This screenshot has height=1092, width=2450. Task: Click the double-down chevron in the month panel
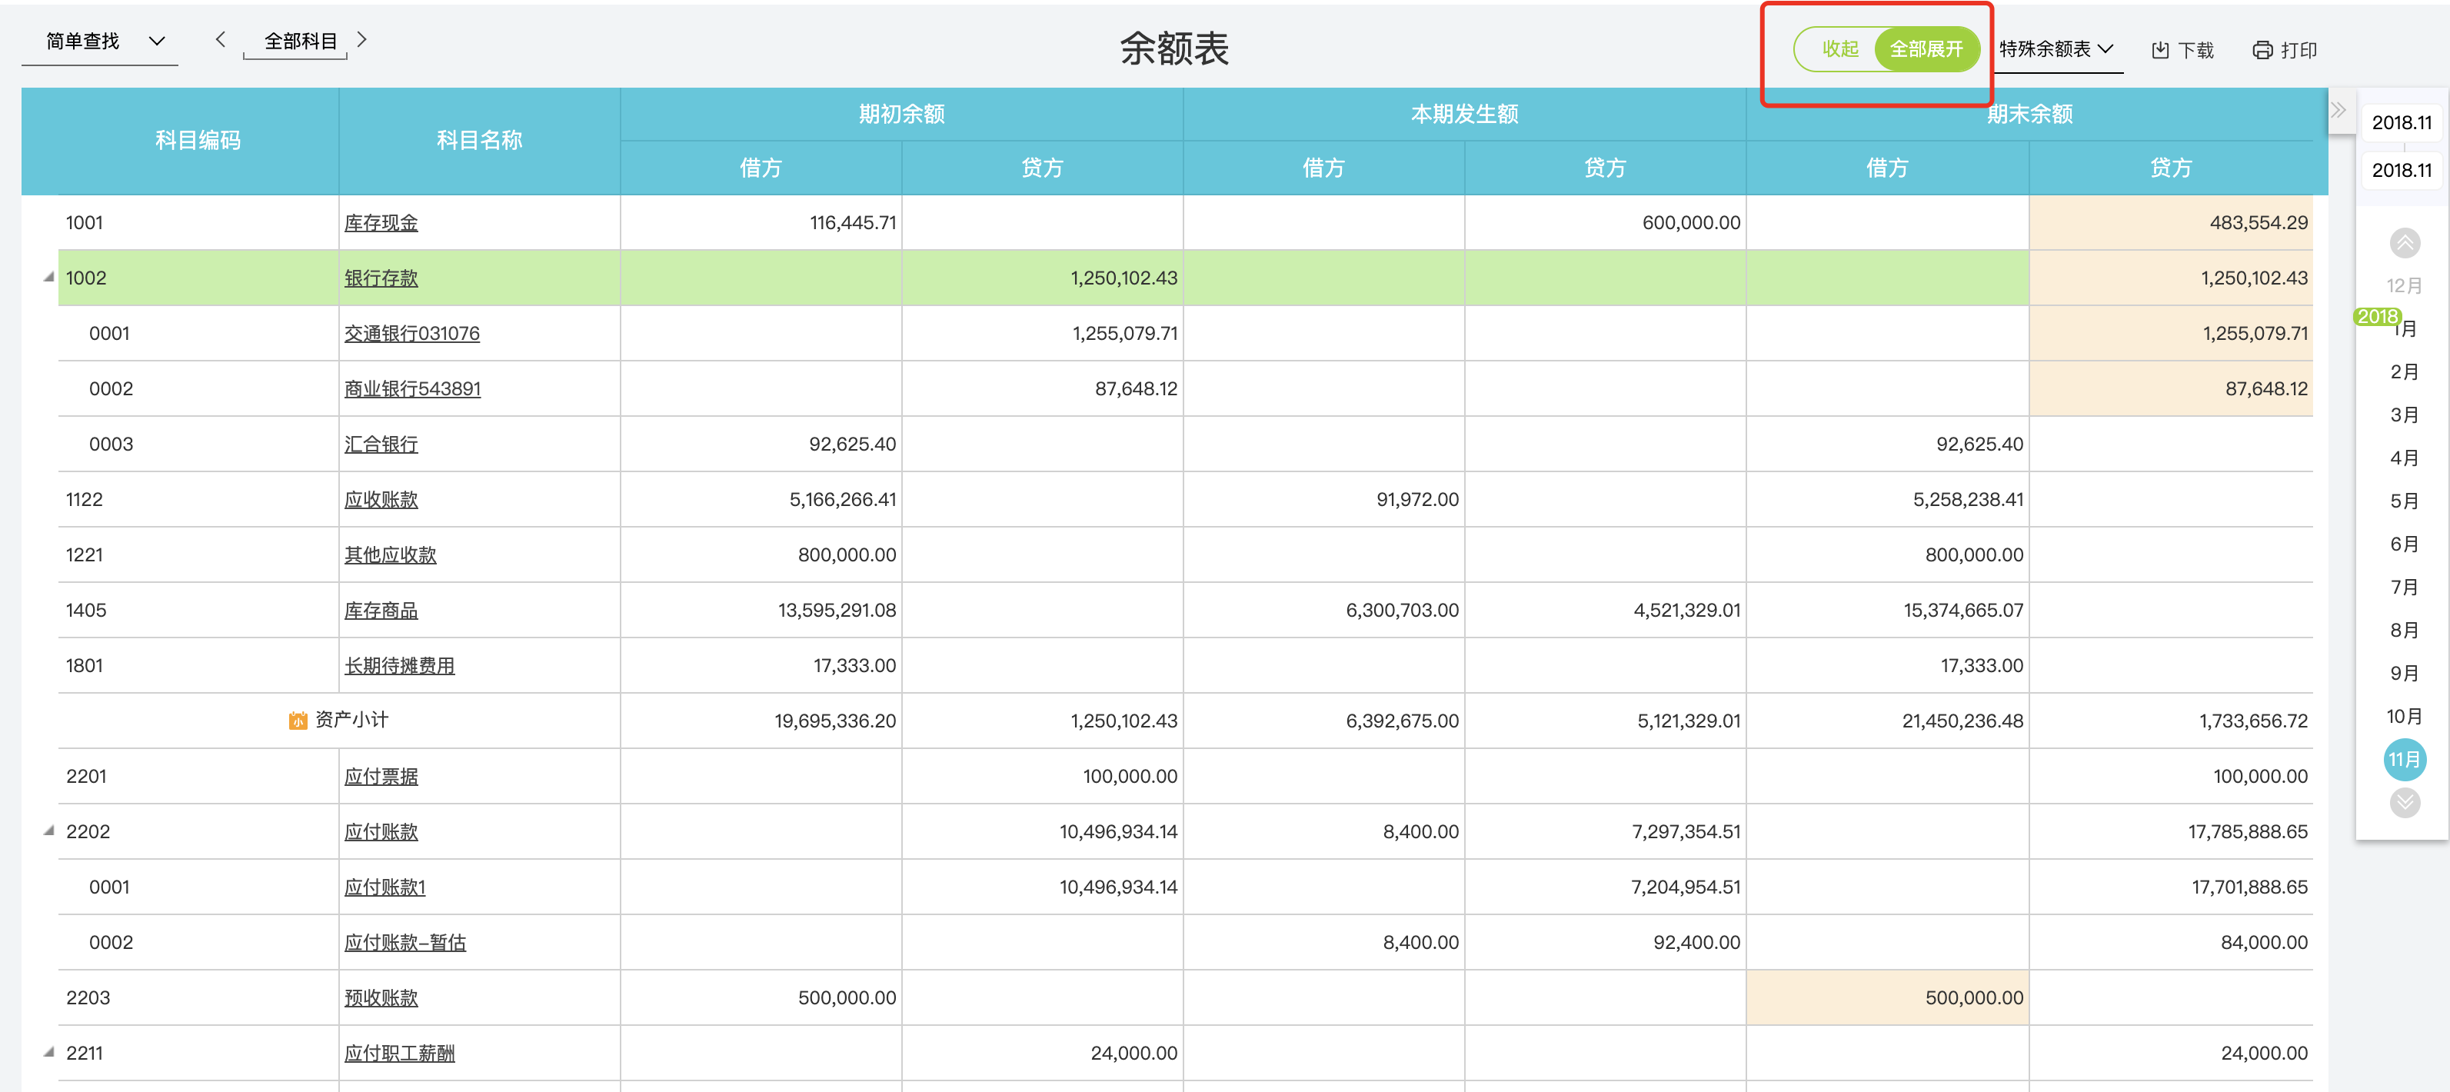point(2405,802)
